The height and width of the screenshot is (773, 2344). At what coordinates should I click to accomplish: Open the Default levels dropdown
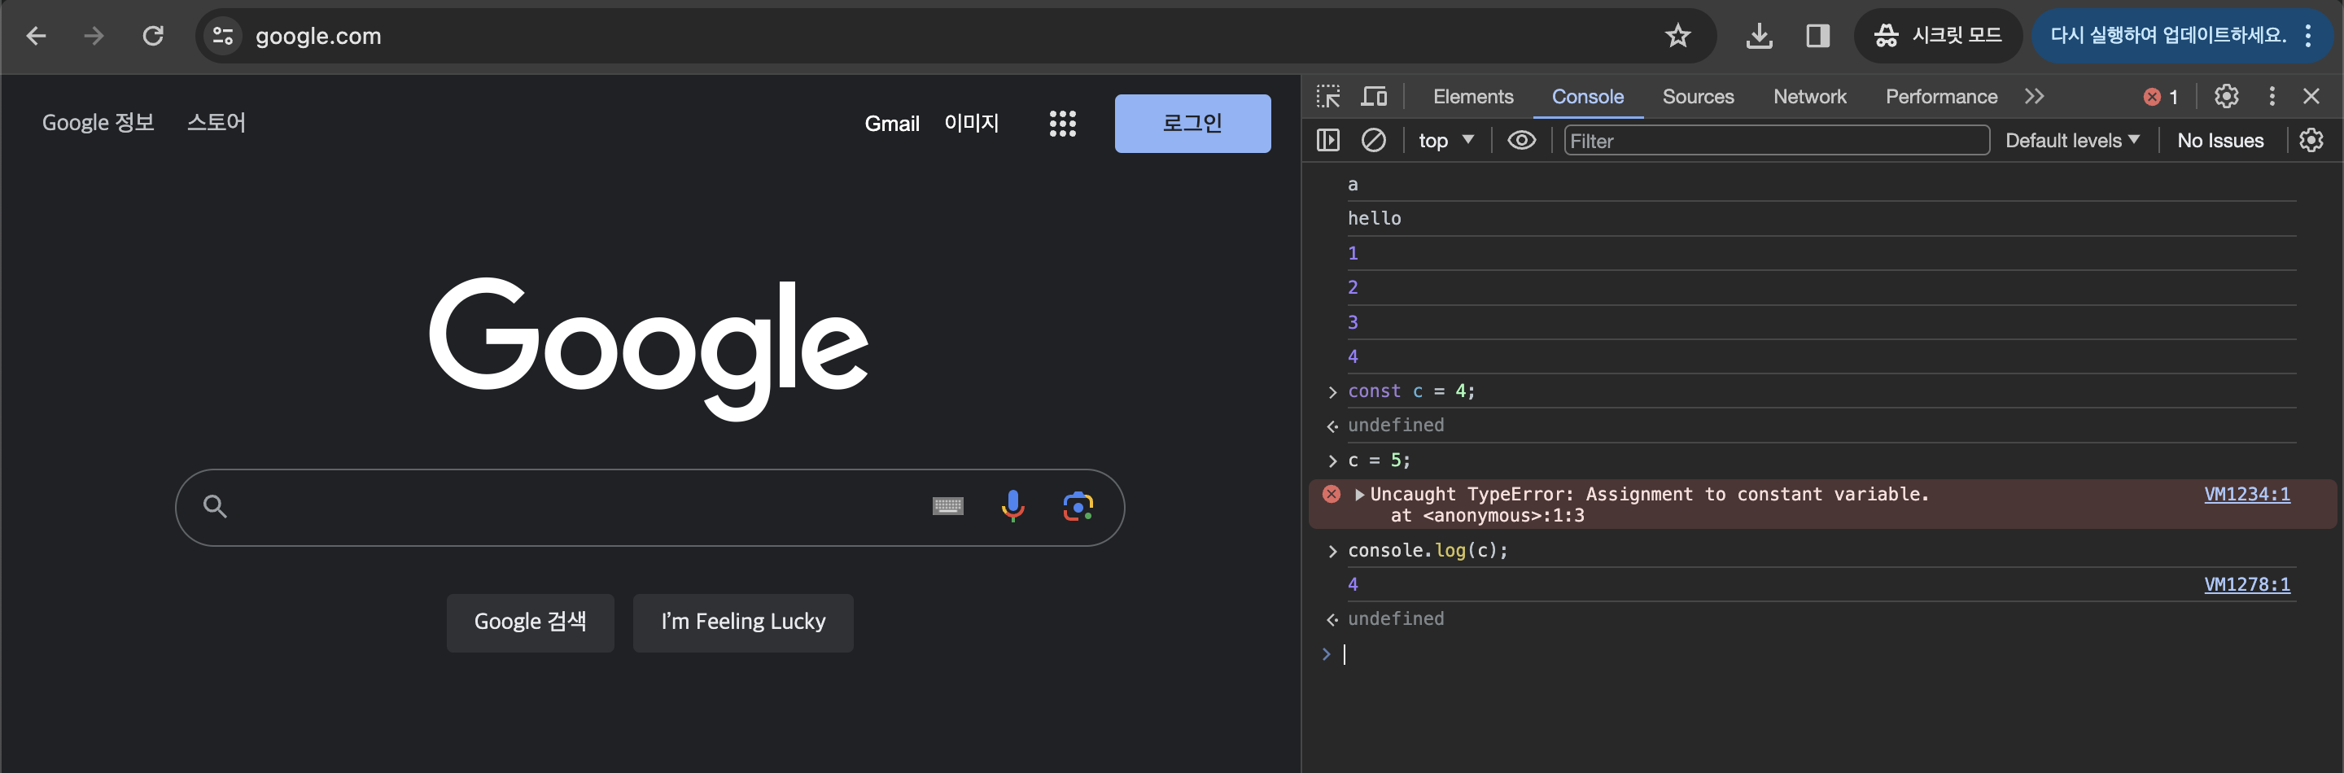2072,141
